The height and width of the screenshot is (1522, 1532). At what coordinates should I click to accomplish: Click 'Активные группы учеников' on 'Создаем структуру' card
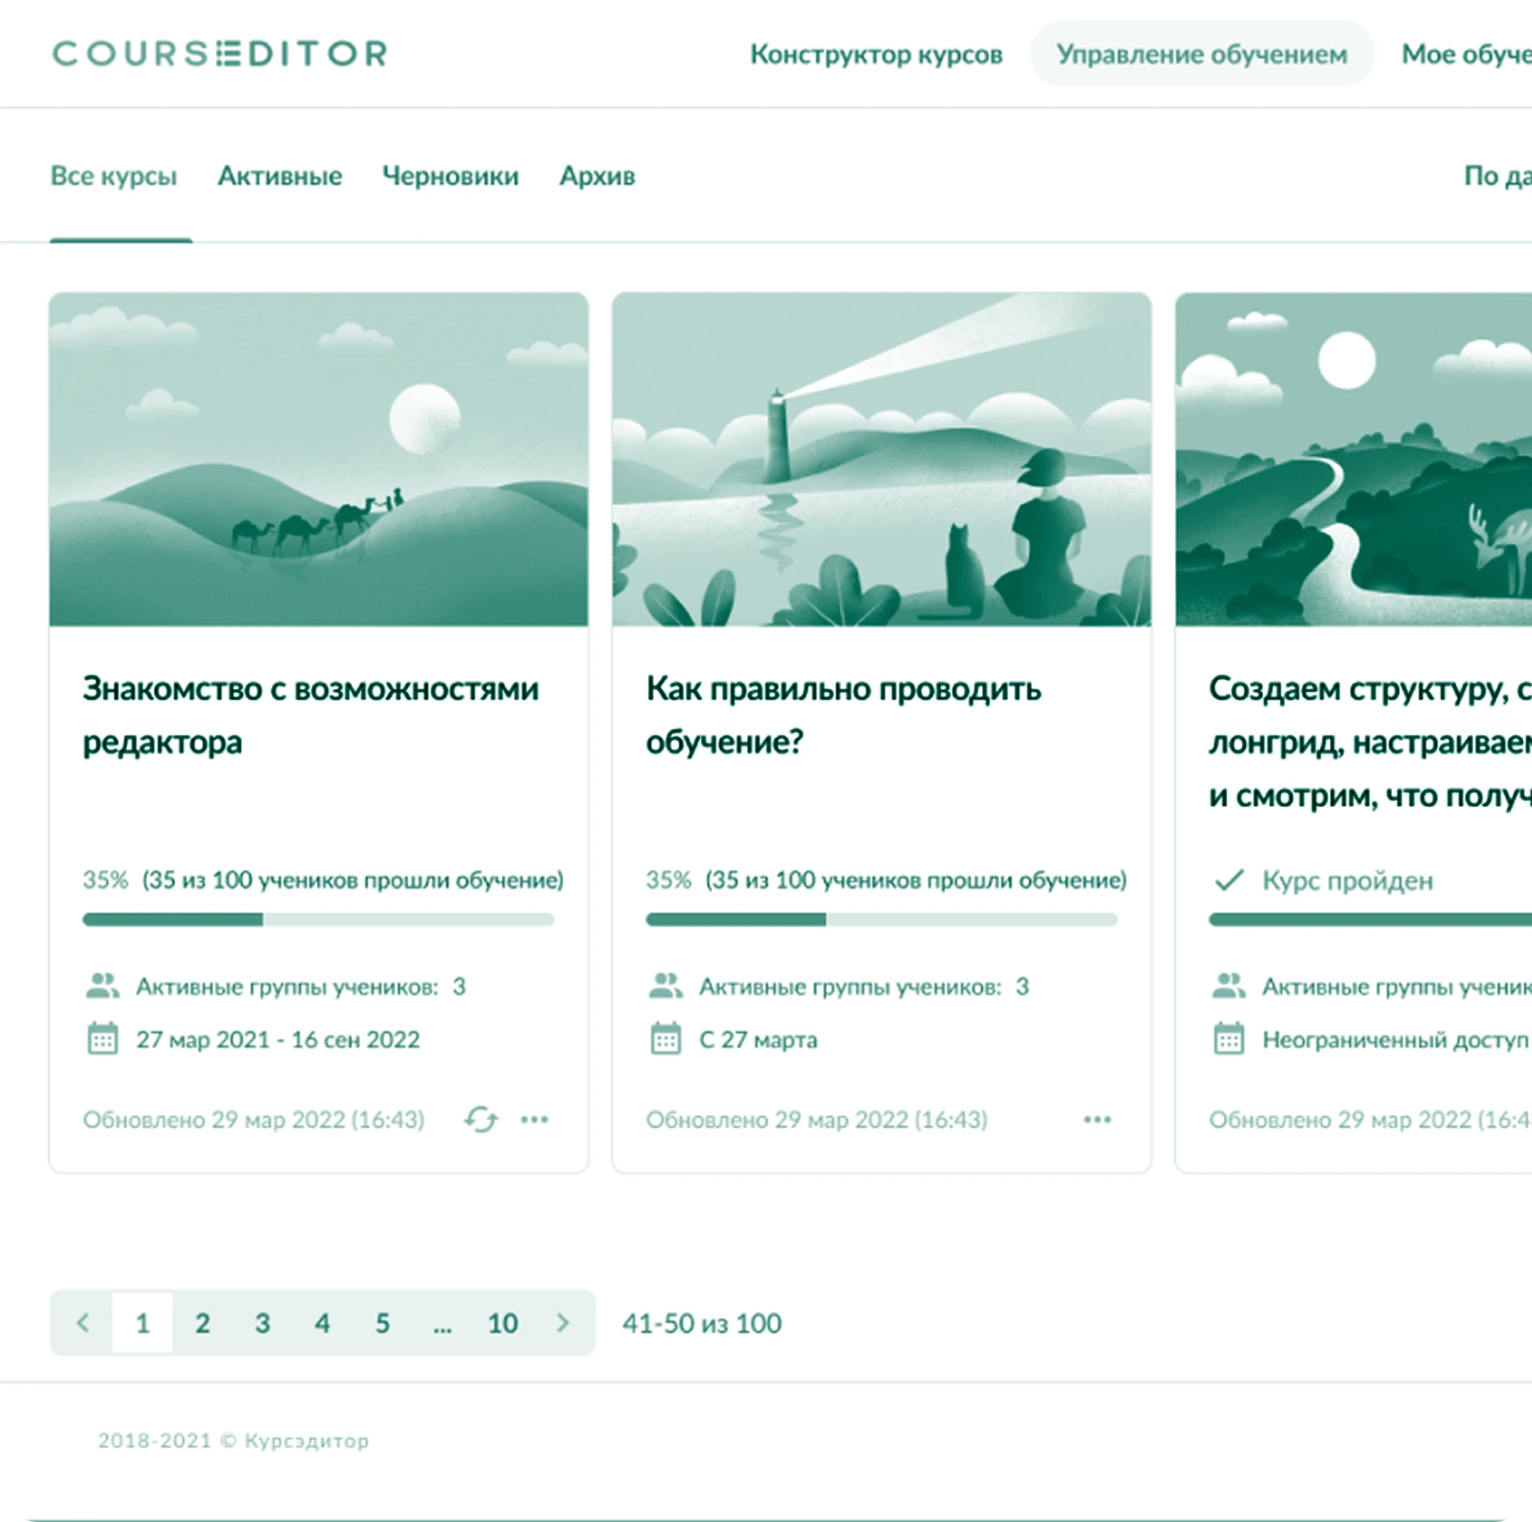1397,987
